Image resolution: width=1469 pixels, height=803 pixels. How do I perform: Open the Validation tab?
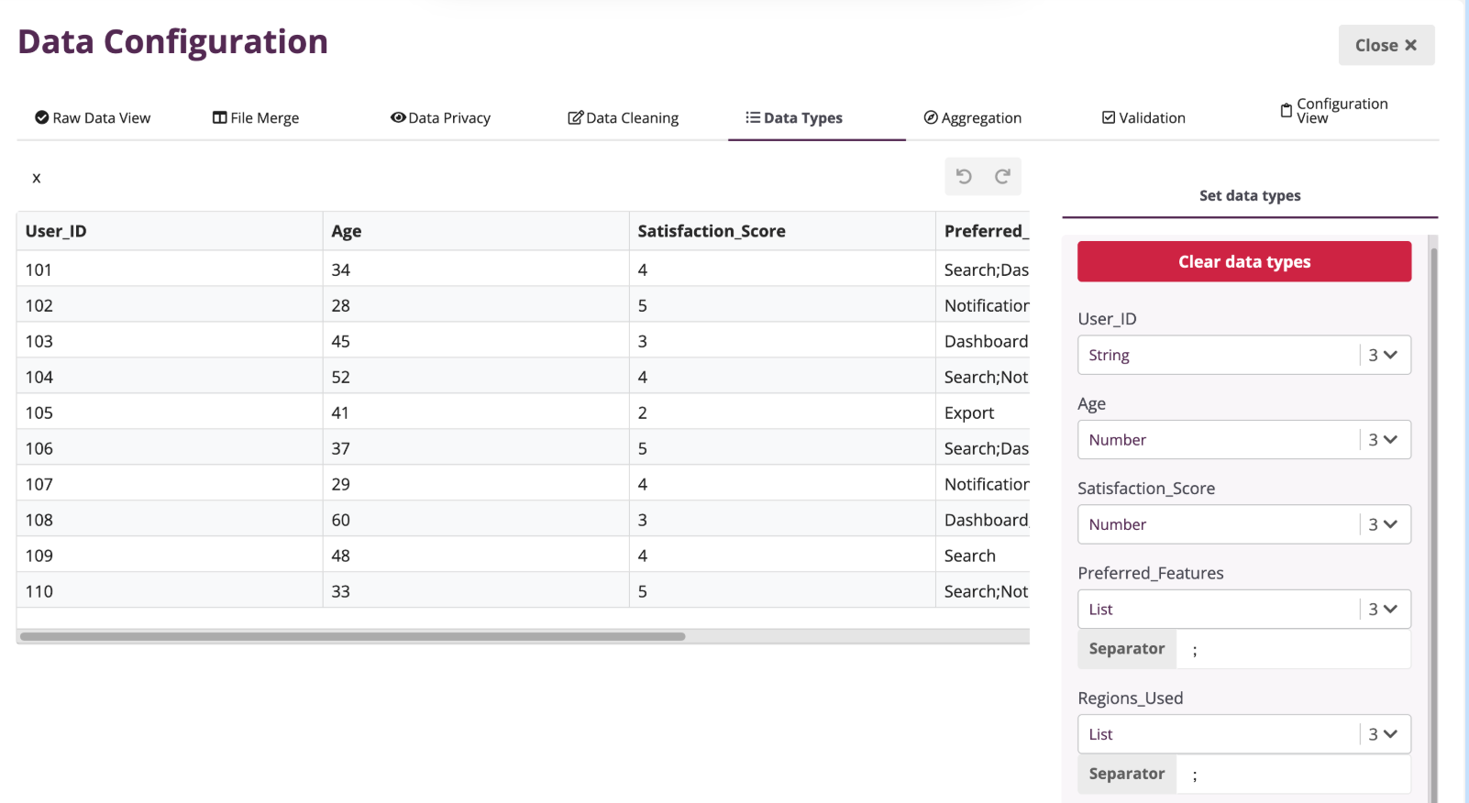pyautogui.click(x=1143, y=117)
